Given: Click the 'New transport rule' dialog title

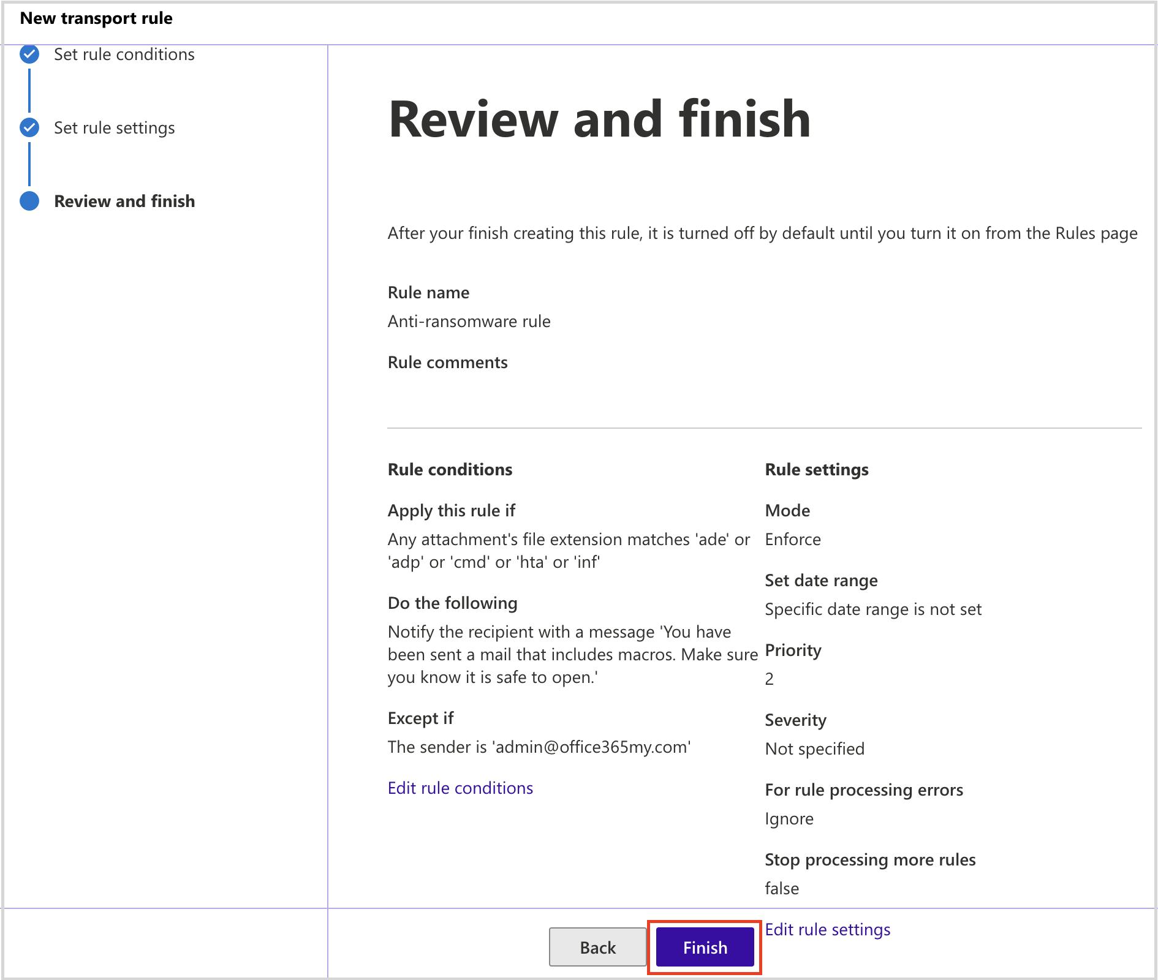Looking at the screenshot, I should (x=96, y=18).
